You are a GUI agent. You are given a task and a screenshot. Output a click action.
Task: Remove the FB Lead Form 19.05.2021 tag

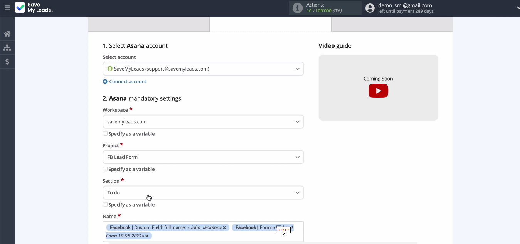(146, 236)
